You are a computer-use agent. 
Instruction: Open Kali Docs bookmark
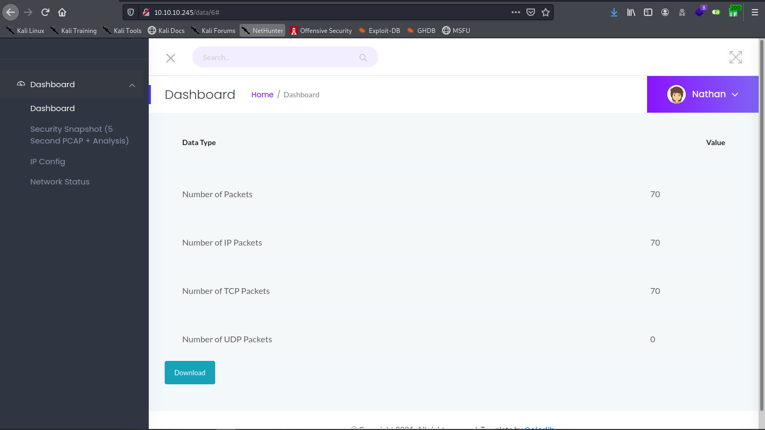(166, 31)
